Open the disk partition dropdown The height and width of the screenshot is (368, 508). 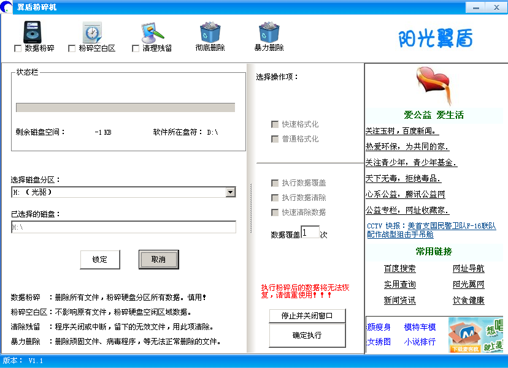pyautogui.click(x=230, y=192)
